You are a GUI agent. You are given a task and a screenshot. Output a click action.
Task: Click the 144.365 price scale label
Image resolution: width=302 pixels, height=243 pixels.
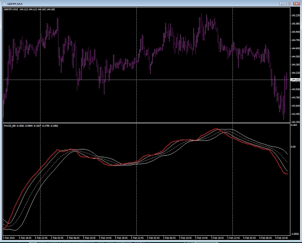click(295, 65)
